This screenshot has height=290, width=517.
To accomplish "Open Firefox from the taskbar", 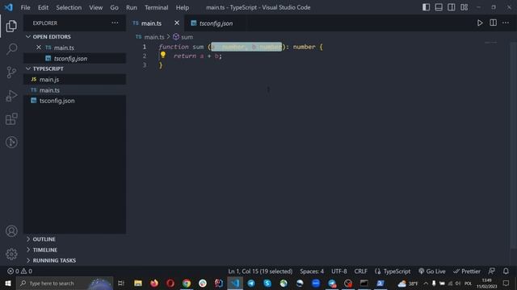I will [x=154, y=283].
